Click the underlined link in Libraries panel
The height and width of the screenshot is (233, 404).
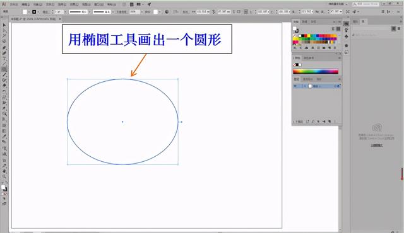(377, 145)
